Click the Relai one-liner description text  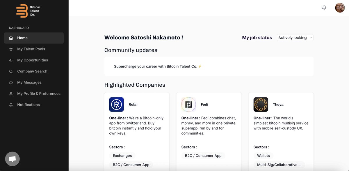(137, 126)
